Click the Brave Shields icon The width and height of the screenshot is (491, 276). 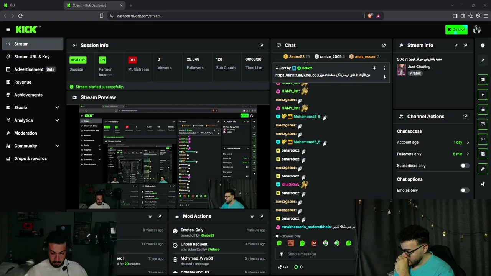[x=370, y=16]
